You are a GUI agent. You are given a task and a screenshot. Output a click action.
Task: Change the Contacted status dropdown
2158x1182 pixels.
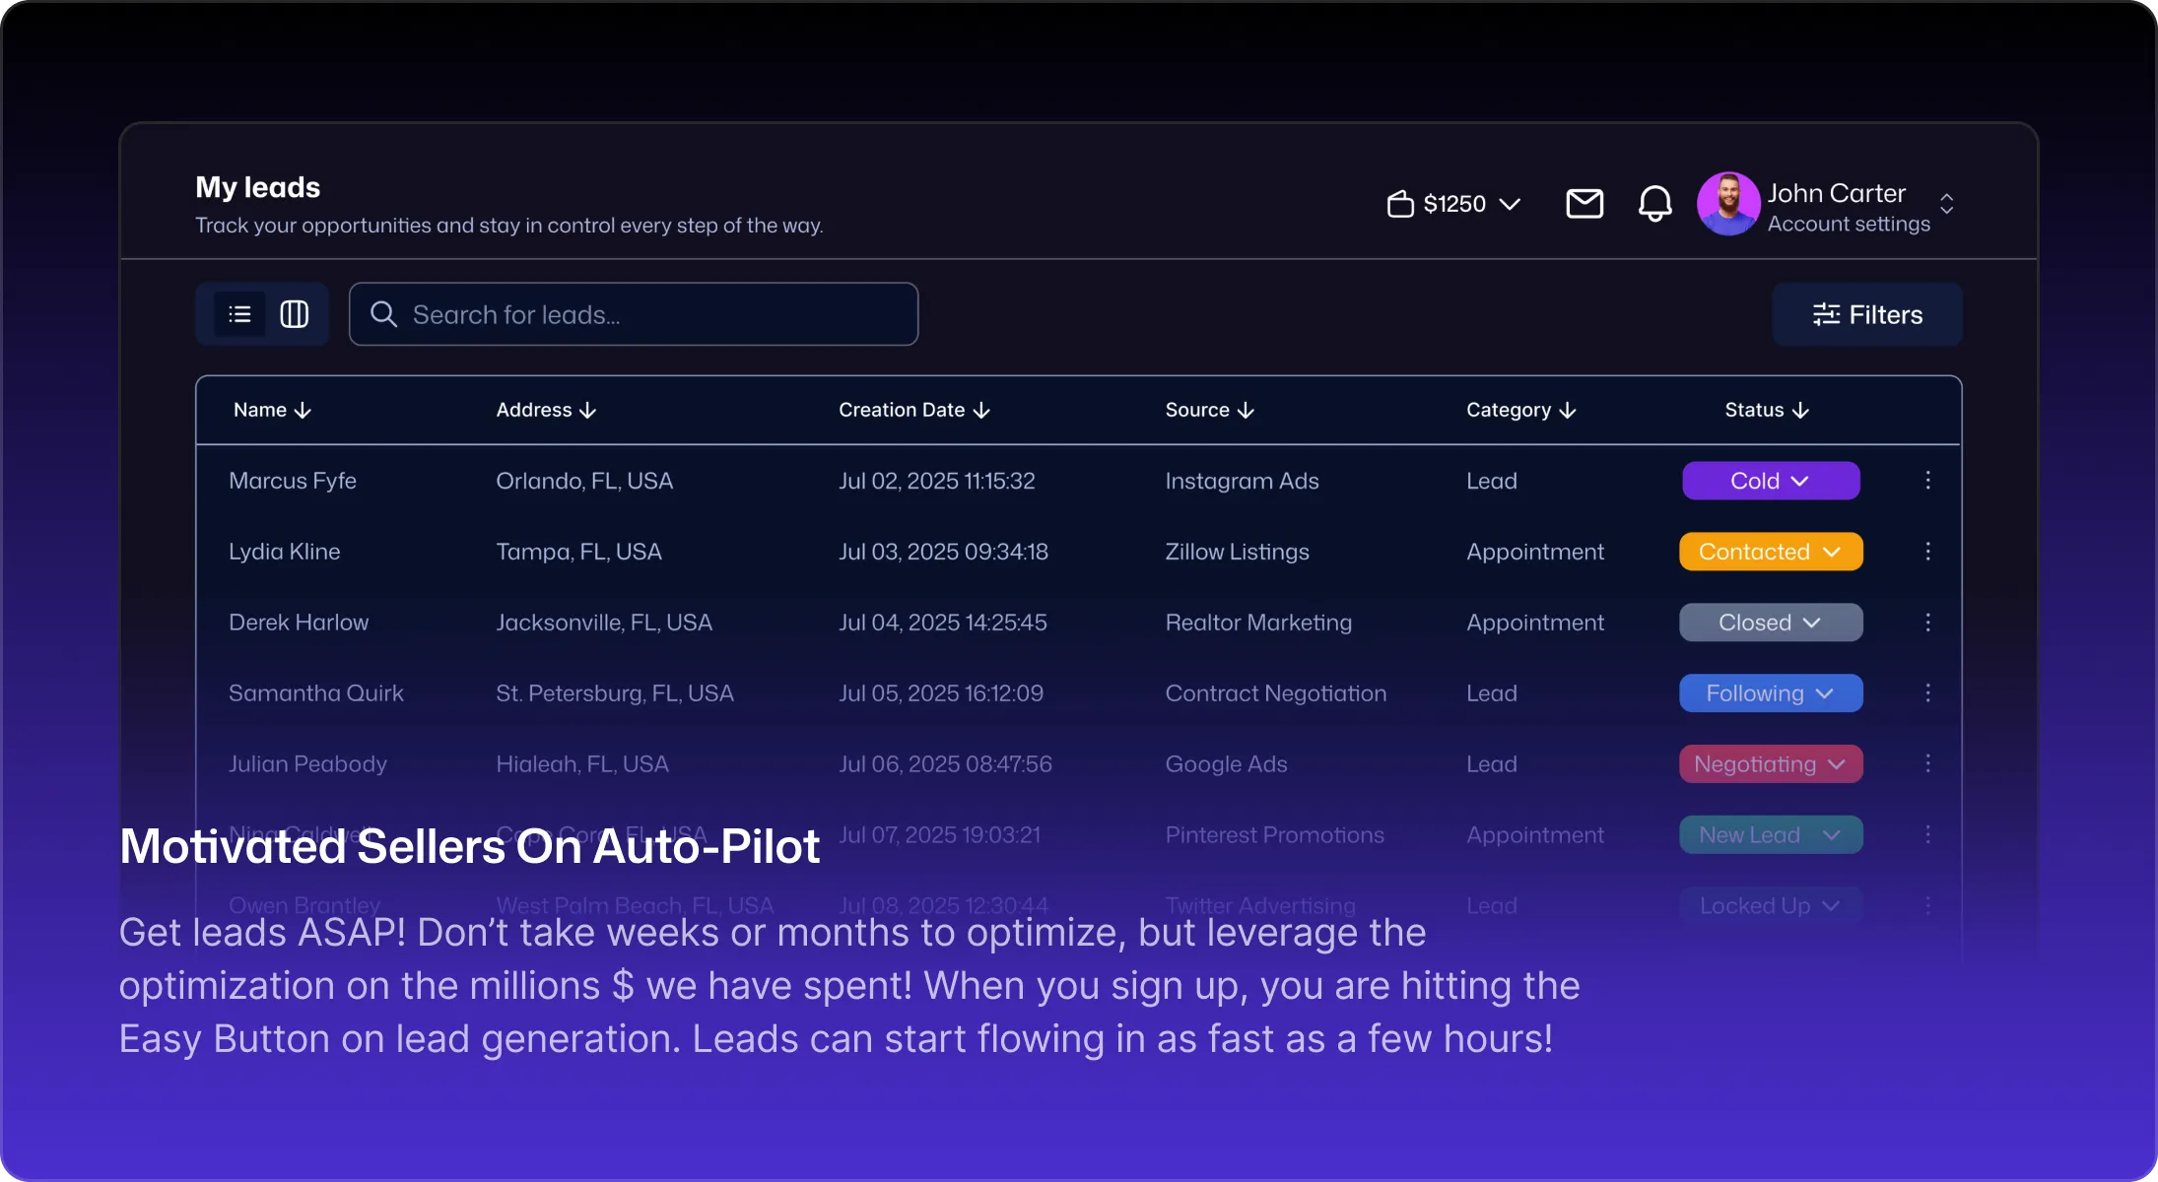pos(1771,552)
